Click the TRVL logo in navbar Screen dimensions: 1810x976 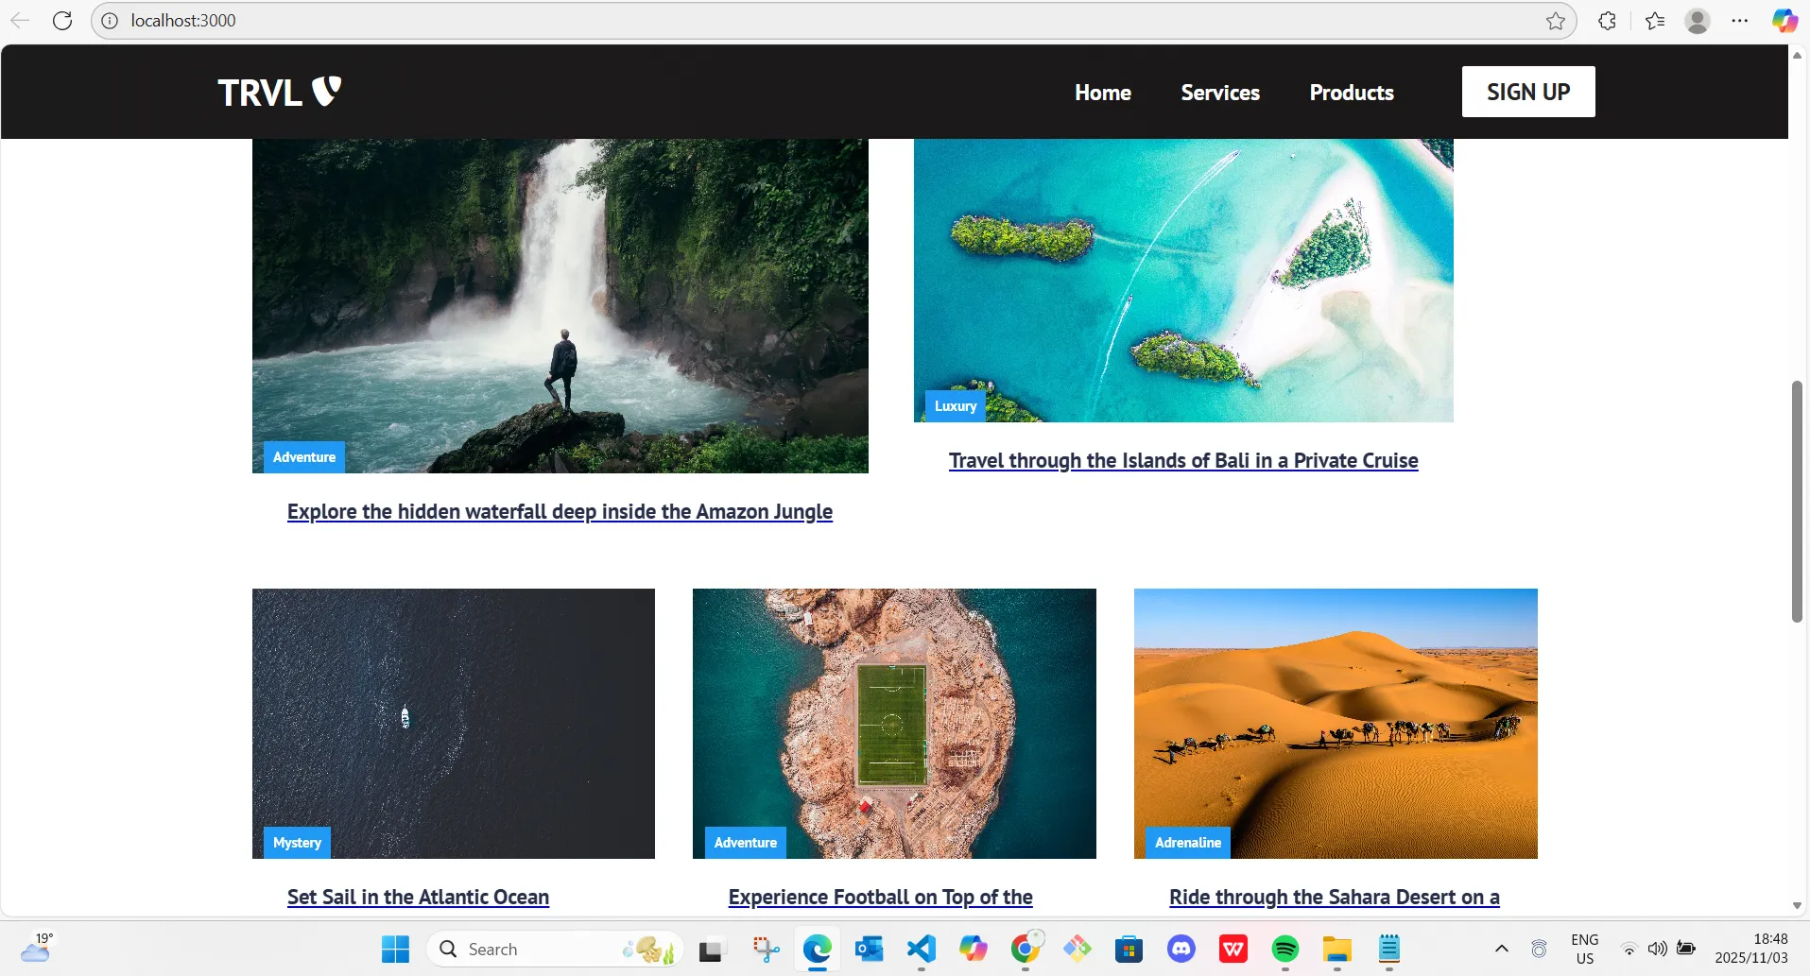tap(279, 93)
